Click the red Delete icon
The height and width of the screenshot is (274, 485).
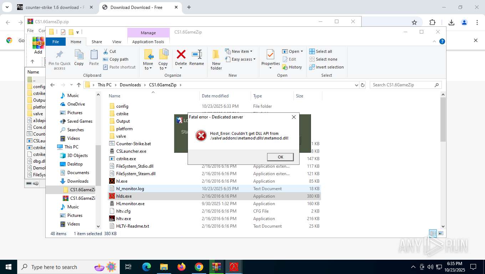181,54
